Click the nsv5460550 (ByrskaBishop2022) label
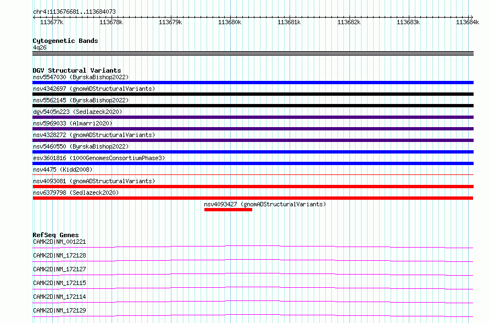This screenshot has height=323, width=489. pos(81,146)
